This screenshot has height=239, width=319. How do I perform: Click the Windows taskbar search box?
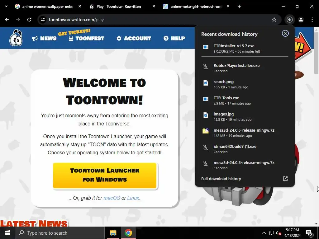tap(60, 233)
